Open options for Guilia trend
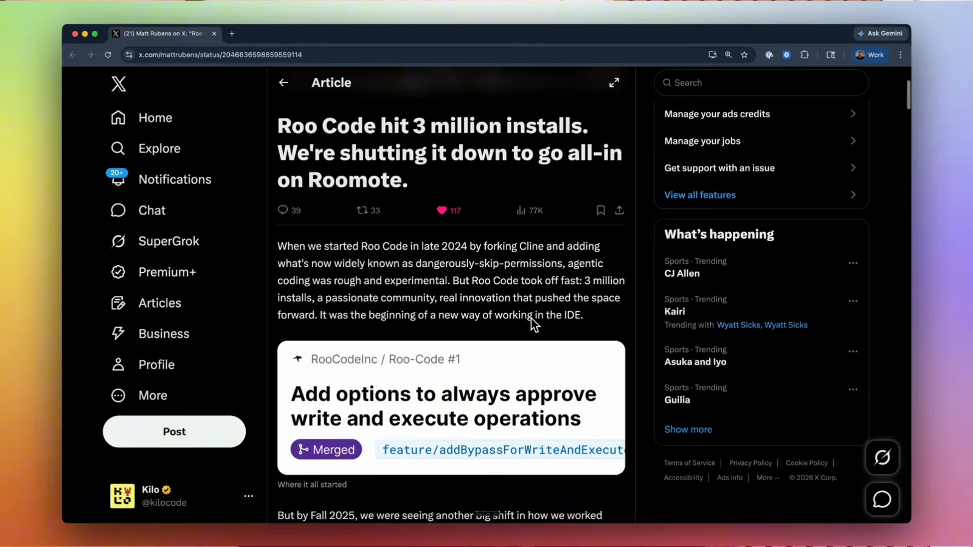973x547 pixels. pyautogui.click(x=853, y=390)
